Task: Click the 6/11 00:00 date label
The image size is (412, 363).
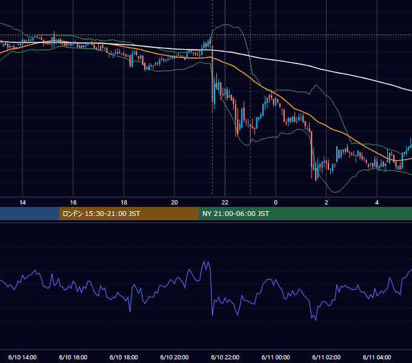Action: click(x=276, y=357)
